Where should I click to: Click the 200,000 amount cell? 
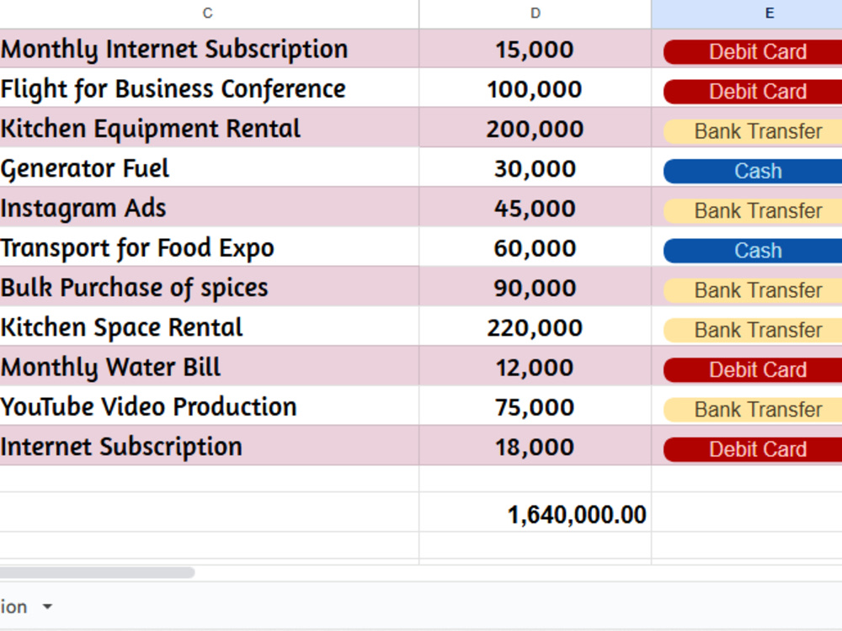535,128
